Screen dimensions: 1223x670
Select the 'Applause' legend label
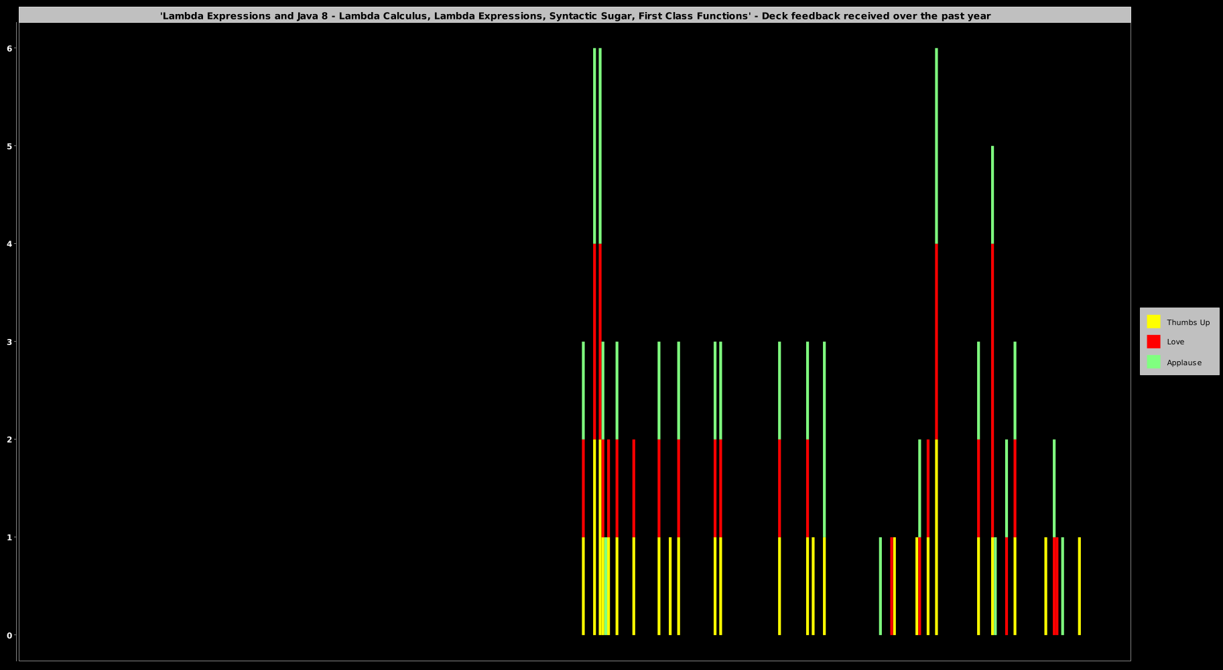(1184, 362)
